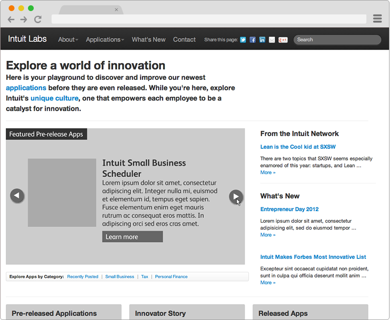Click the Intuit Small Business Scheduler title

click(144, 168)
